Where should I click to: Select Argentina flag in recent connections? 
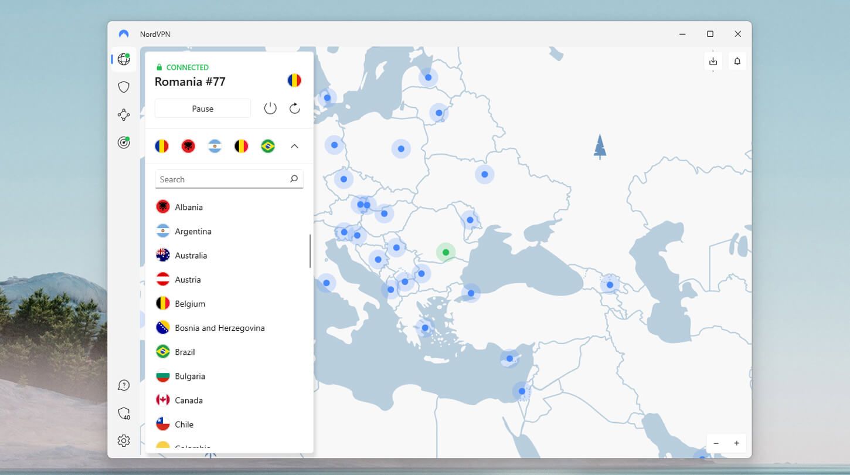215,146
